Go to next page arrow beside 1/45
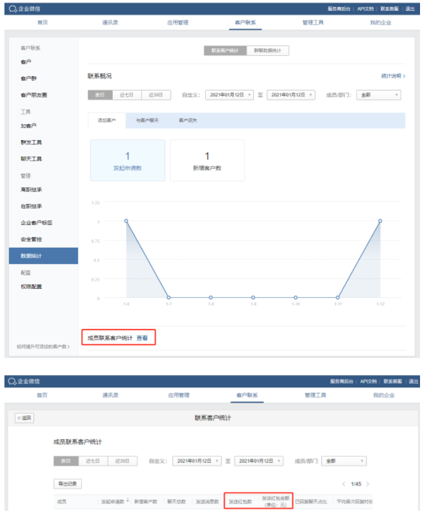 367,484
